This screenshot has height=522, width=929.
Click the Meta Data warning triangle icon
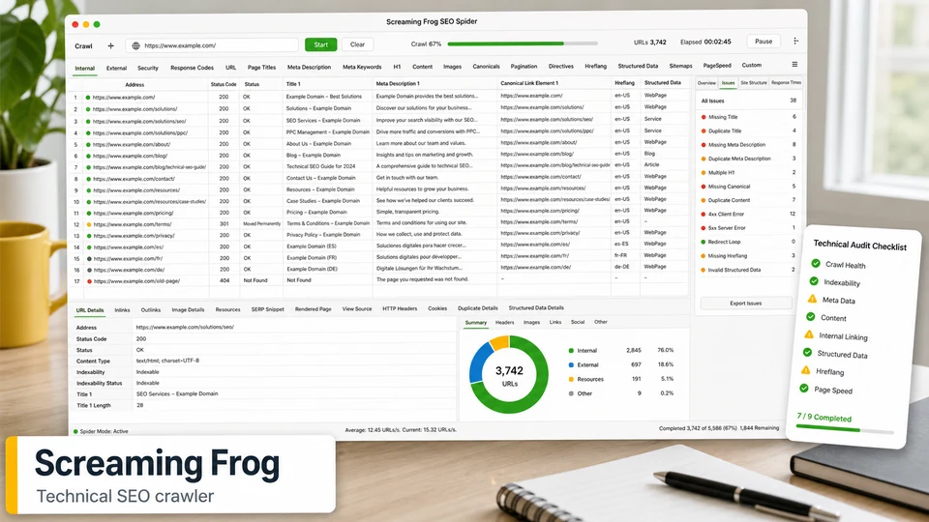[x=812, y=299]
